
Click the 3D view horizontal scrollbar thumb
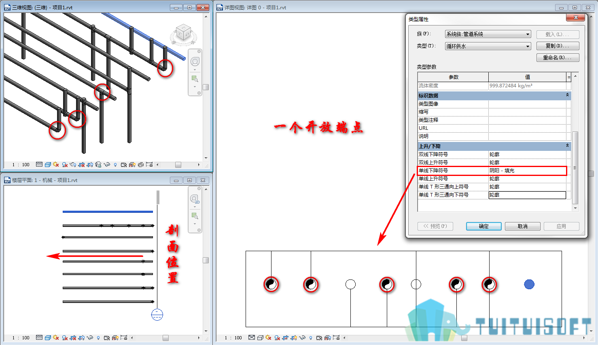[178, 165]
